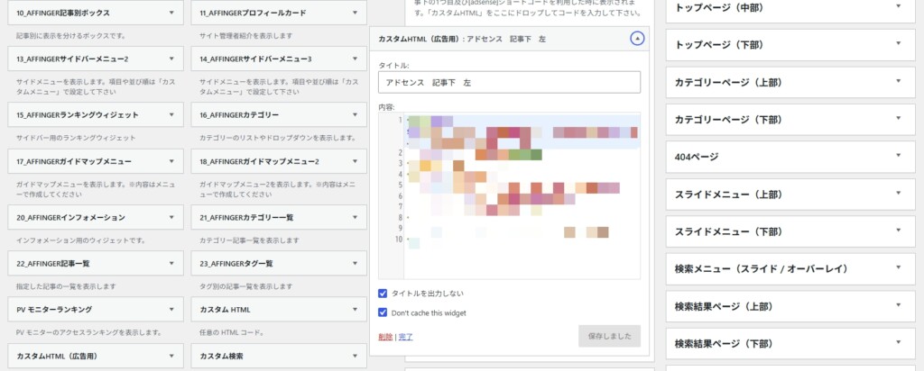The height and width of the screenshot is (371, 924).
Task: Click line number 1 in code editor
Action: tap(400, 120)
